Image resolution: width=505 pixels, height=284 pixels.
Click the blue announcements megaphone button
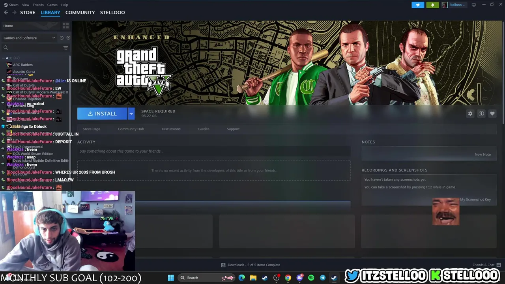(418, 5)
